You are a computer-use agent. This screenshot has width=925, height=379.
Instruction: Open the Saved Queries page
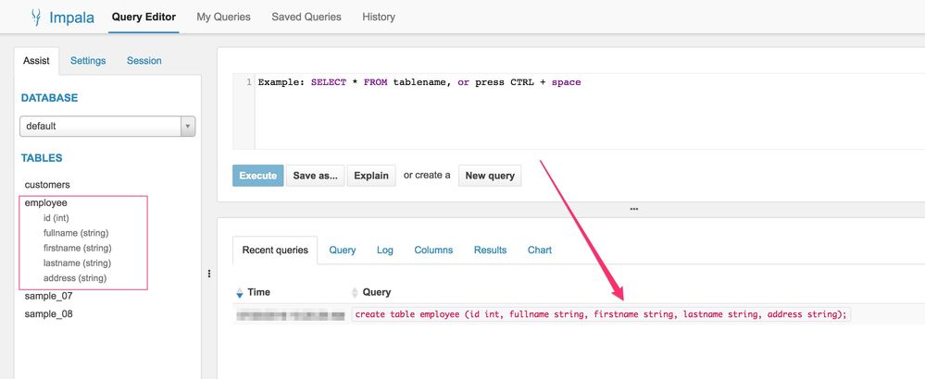tap(306, 17)
